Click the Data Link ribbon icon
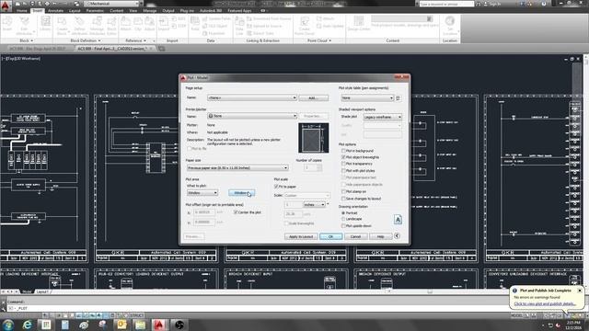Image resolution: width=589 pixels, height=331 pixels. 239,25
